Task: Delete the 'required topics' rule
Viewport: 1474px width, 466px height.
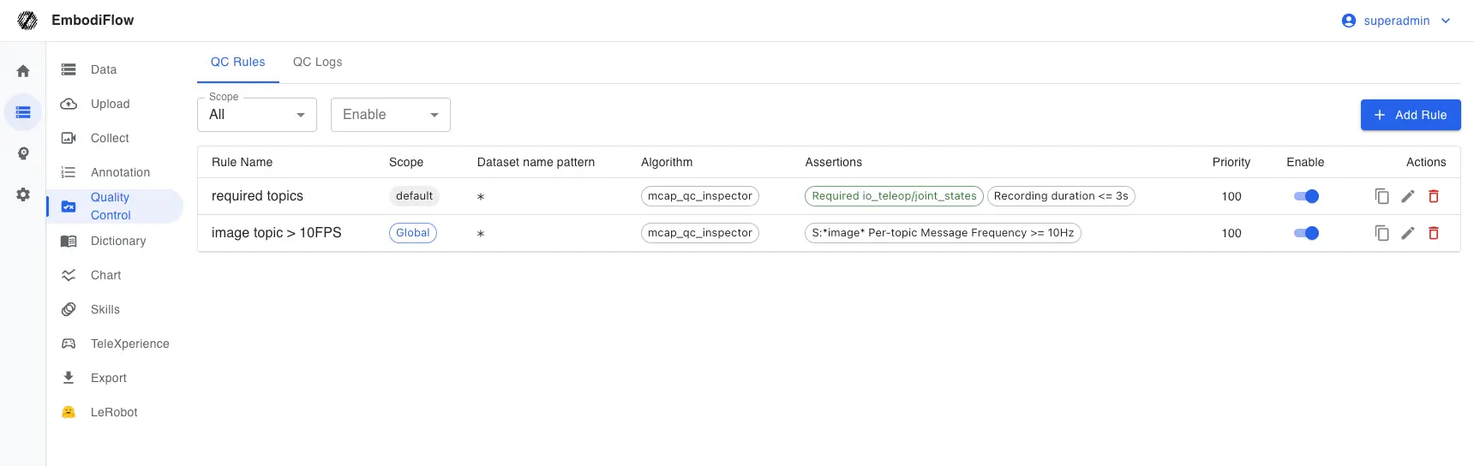Action: click(1433, 196)
